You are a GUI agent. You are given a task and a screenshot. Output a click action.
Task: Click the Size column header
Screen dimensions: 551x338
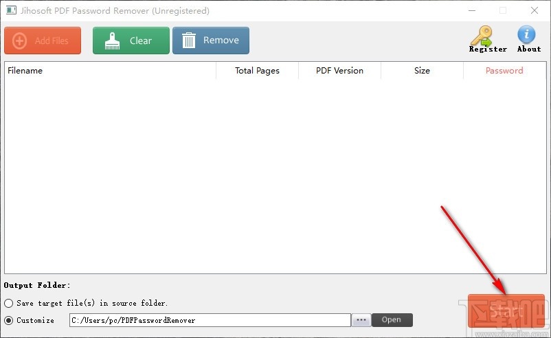click(x=422, y=71)
